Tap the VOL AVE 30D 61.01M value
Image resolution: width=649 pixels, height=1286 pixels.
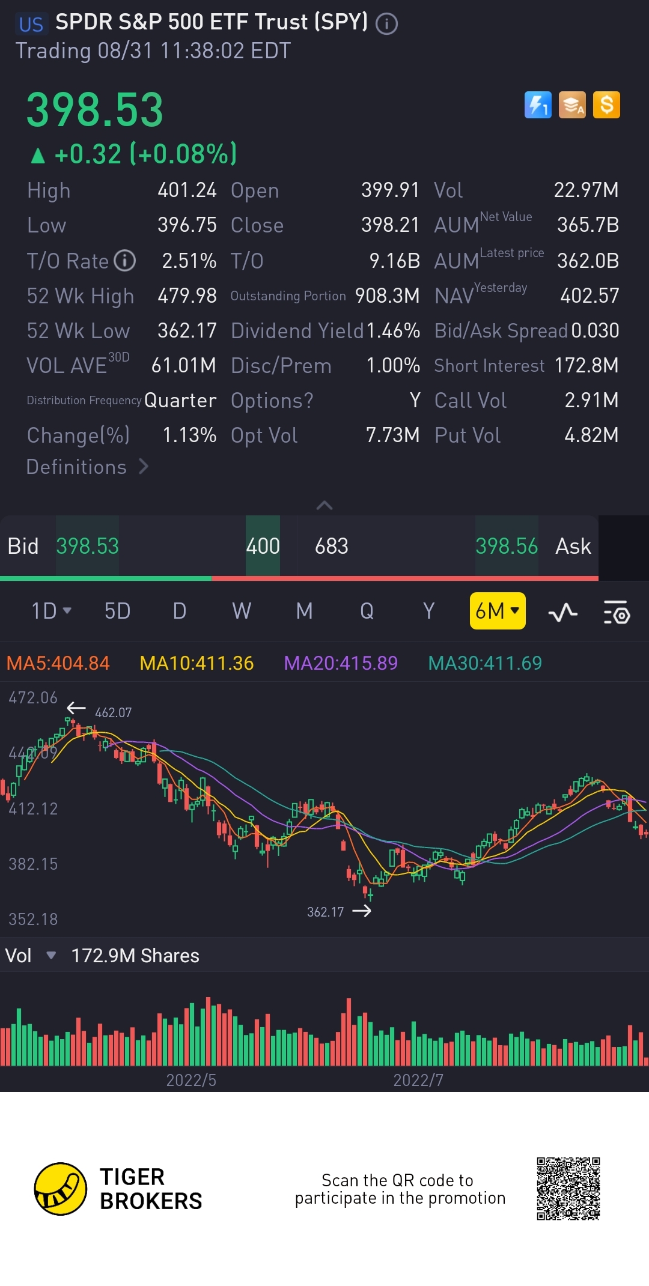click(x=183, y=365)
